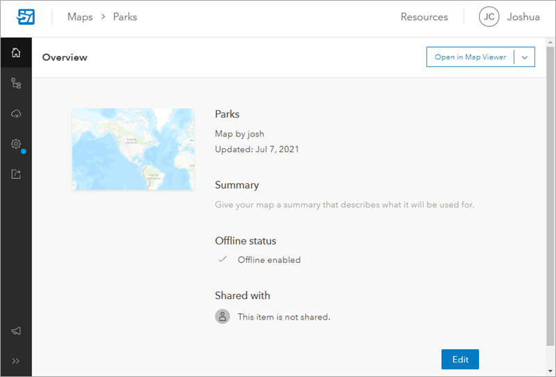The width and height of the screenshot is (556, 377).
Task: Click 'This item is not shared.' text
Action: [x=284, y=317]
